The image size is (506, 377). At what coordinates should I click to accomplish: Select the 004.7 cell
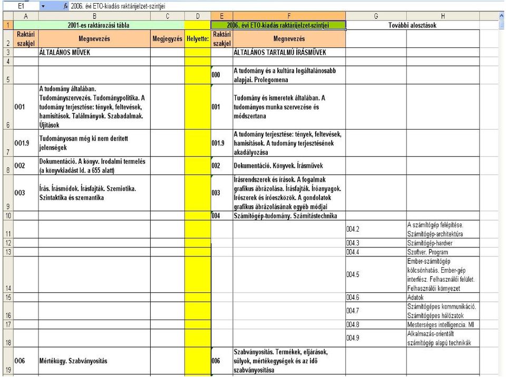(376, 311)
